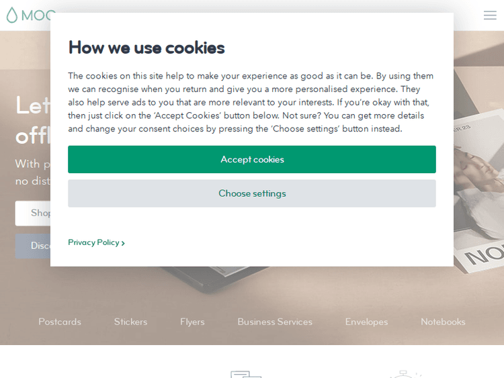Click the hero headline text behind the dialog
Screen dimensions: 504x378
[x=31, y=120]
